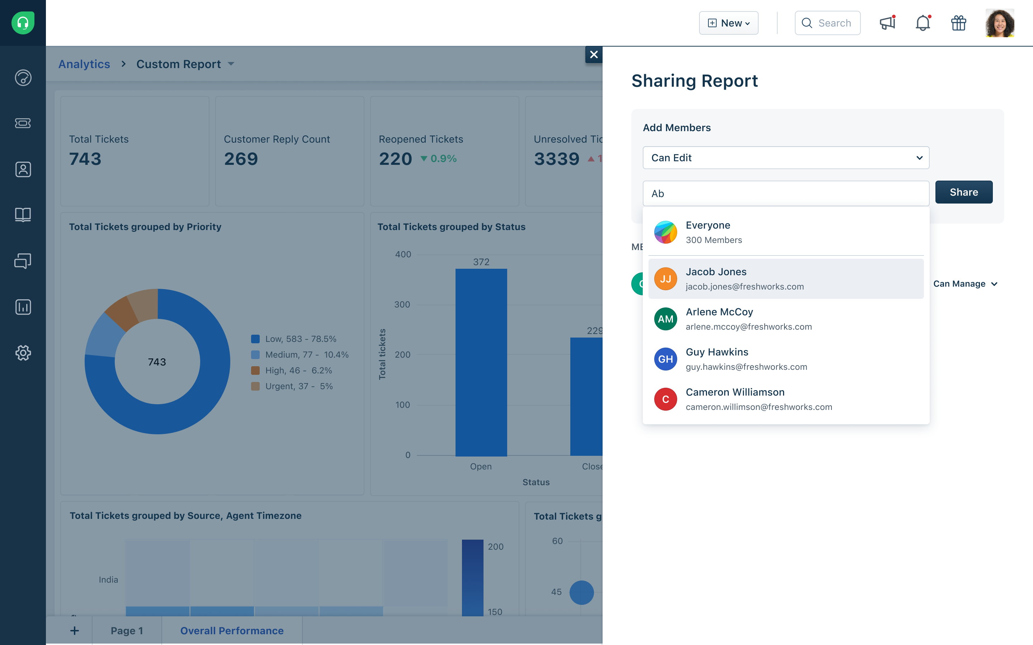Click the gift box icon
1033x645 pixels.
(958, 23)
